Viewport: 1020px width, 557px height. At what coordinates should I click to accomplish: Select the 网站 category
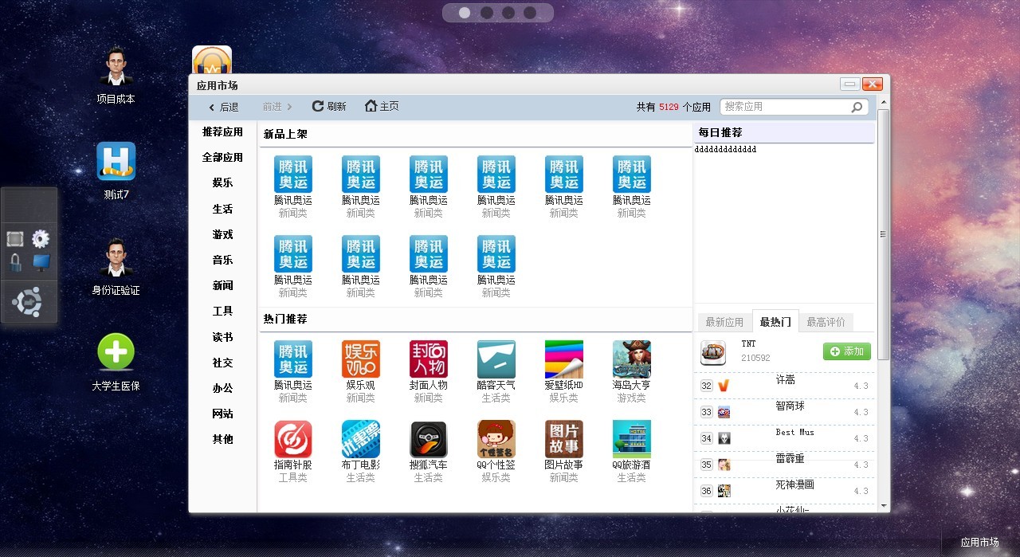point(222,414)
